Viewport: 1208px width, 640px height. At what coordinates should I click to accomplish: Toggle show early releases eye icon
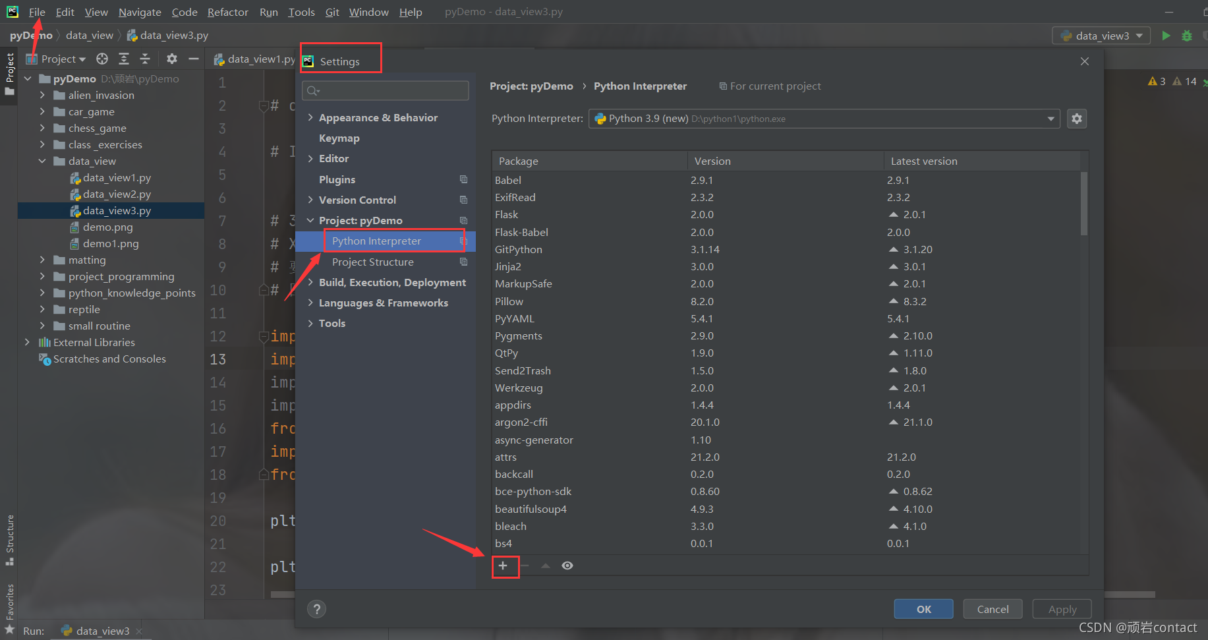pos(567,566)
